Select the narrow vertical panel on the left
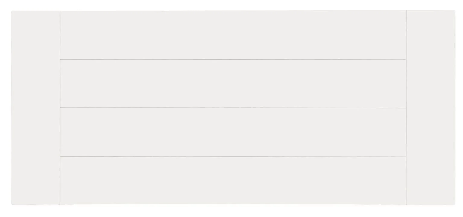The height and width of the screenshot is (217, 463). coord(36,108)
